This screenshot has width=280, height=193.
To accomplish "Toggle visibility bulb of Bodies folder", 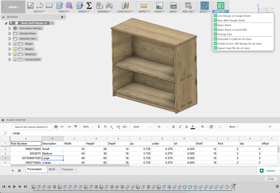I will click(15, 49).
